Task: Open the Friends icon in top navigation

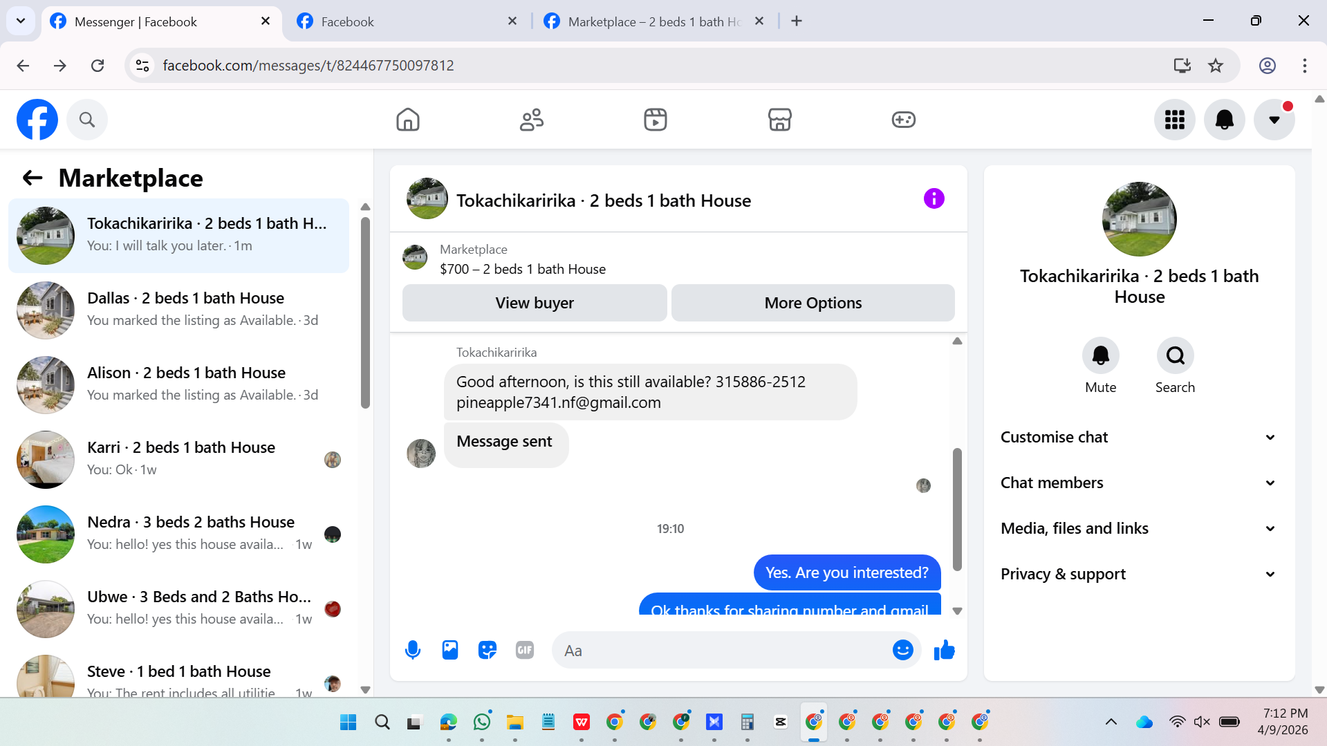Action: tap(531, 120)
